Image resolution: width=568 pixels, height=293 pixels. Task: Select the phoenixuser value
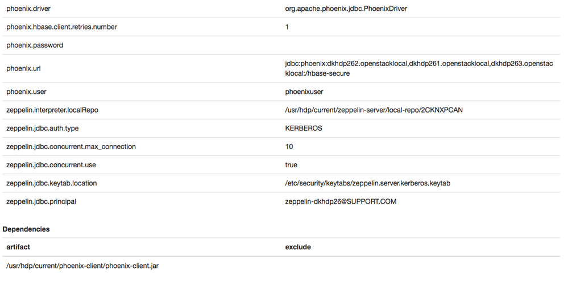(x=304, y=92)
